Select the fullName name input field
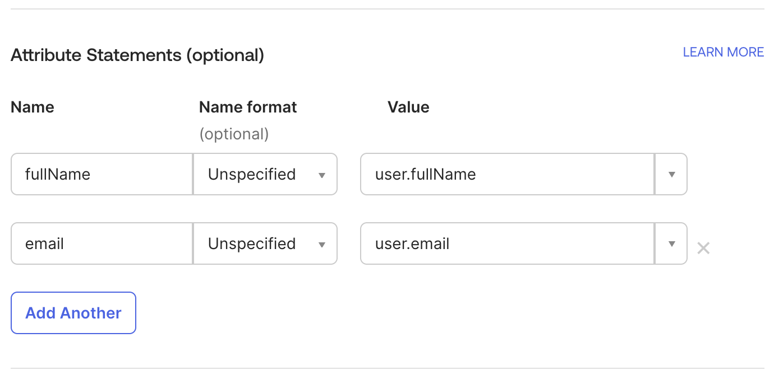This screenshot has width=774, height=375. click(101, 174)
